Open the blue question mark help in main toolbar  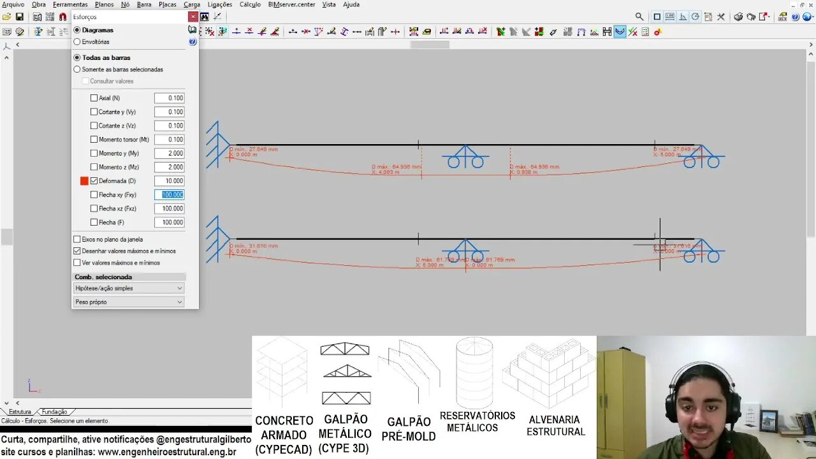[x=795, y=17]
